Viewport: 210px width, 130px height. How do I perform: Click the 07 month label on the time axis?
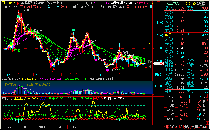(x=63, y=75)
